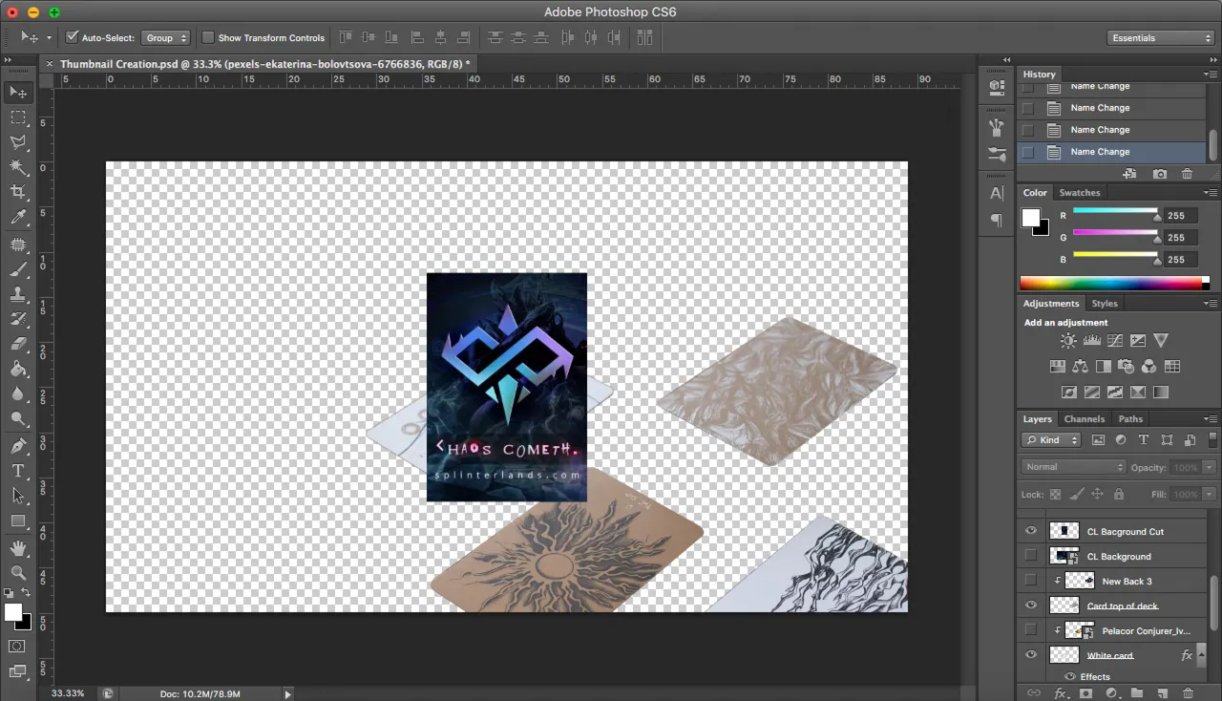Add a Brightness/Contrast adjustment
This screenshot has width=1222, height=701.
pyautogui.click(x=1068, y=341)
